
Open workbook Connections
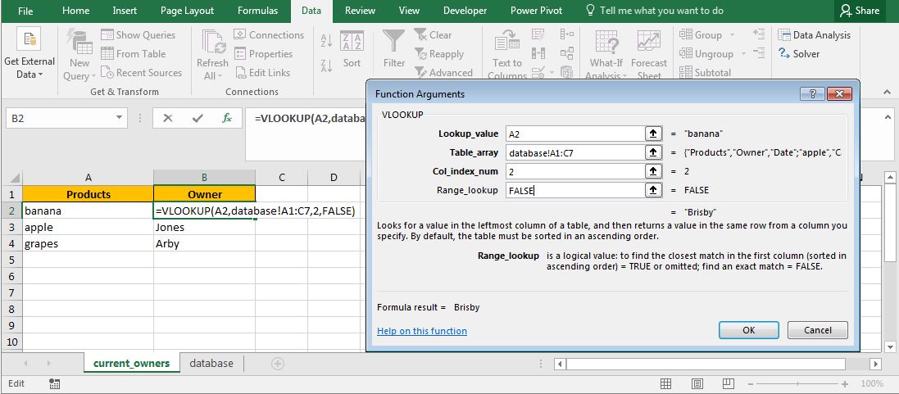[269, 35]
